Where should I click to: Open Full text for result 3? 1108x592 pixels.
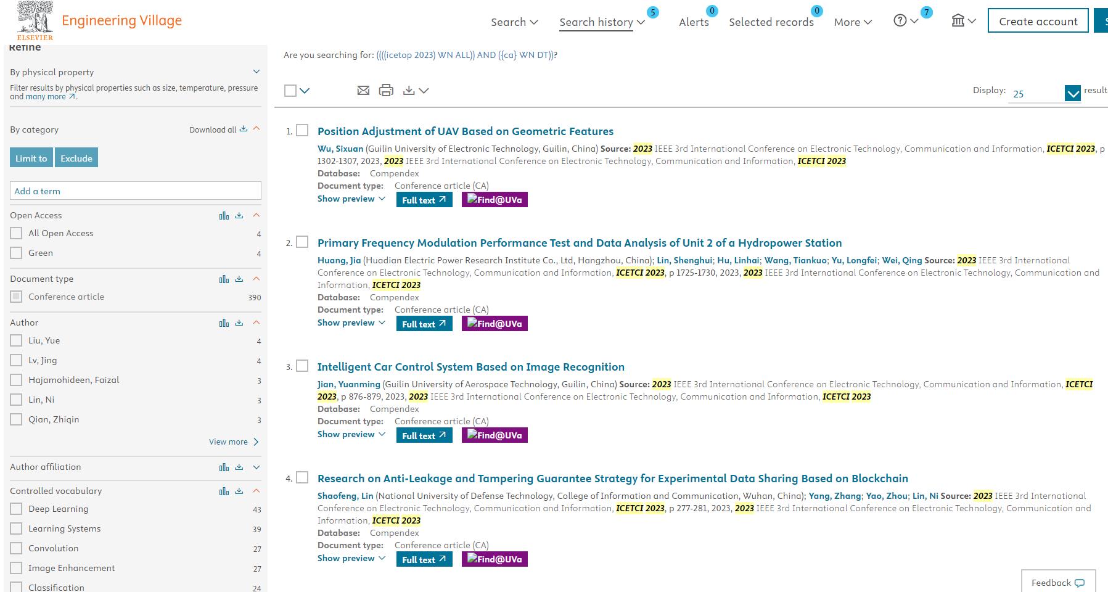point(424,435)
